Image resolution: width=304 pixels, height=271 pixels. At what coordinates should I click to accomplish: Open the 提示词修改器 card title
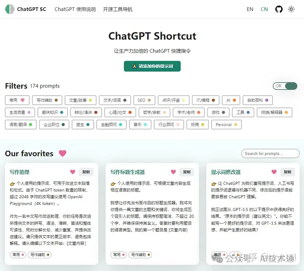225,172
